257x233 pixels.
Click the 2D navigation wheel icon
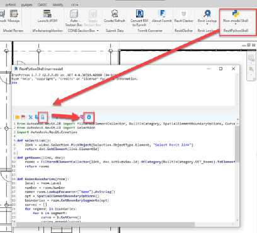click(x=251, y=58)
